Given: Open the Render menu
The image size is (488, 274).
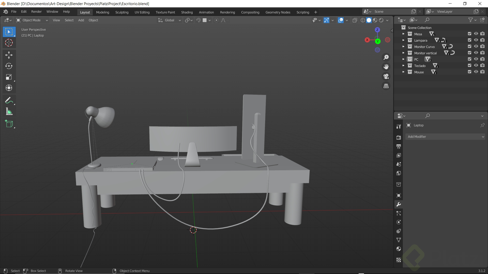Looking at the screenshot, I should (36, 12).
